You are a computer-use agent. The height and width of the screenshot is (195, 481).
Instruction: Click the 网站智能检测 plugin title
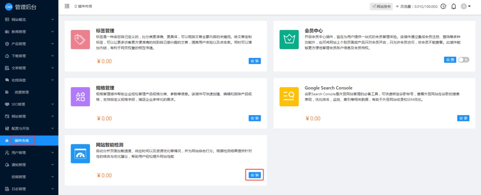pyautogui.click(x=109, y=145)
